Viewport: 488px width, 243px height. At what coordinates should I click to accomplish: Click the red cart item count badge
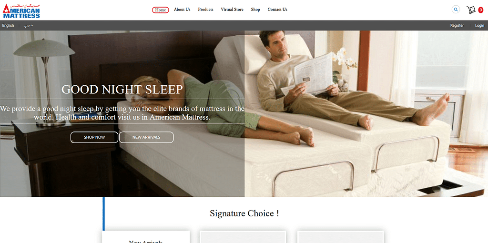tap(480, 10)
